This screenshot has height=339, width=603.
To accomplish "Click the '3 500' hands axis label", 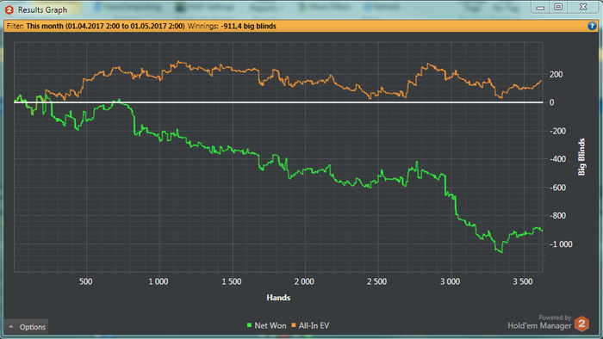I will [x=523, y=282].
